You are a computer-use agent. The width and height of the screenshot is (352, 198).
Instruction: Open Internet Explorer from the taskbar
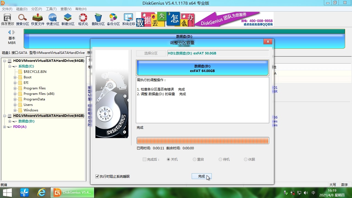[42, 193]
